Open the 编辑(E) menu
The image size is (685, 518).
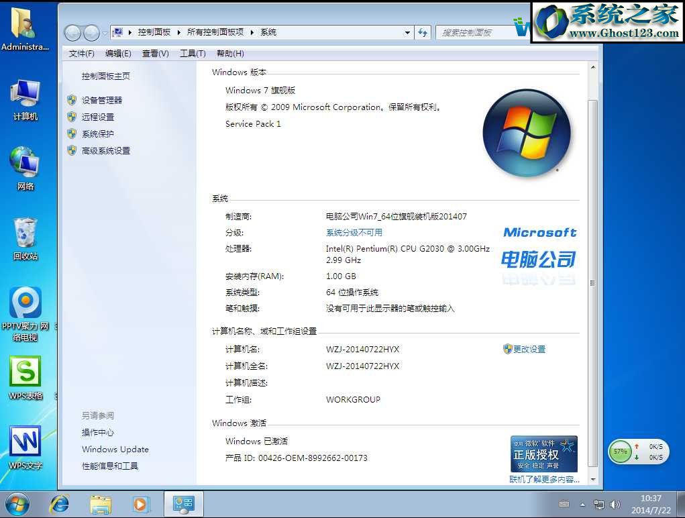tap(118, 53)
